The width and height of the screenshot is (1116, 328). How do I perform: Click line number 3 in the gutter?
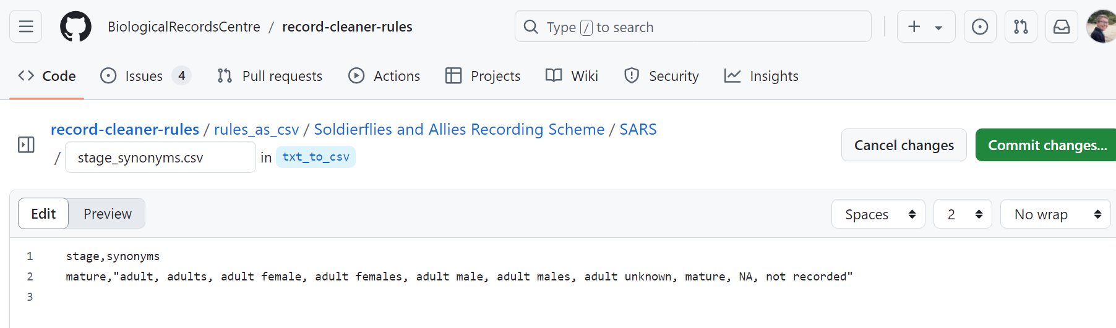[30, 296]
